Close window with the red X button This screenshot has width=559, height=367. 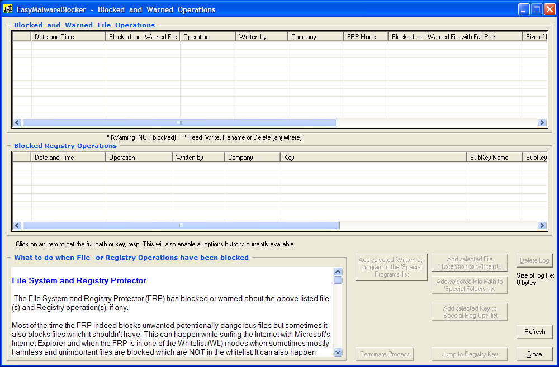coord(549,9)
